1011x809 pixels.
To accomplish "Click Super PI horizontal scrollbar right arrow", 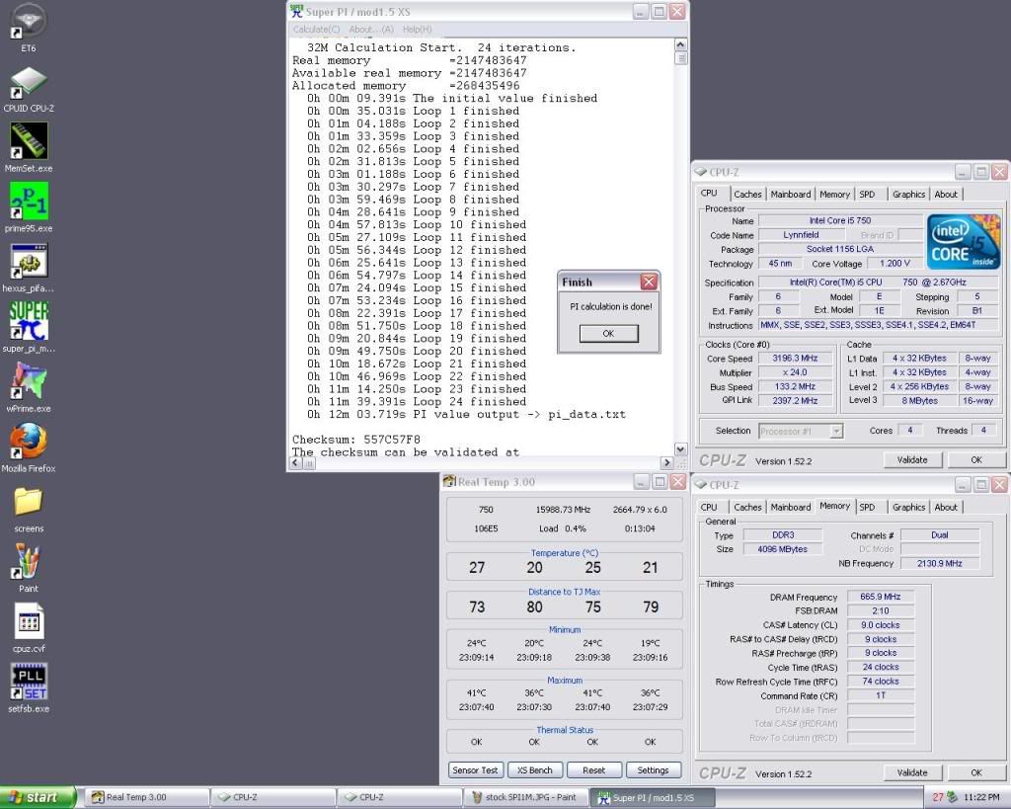I will pos(666,462).
